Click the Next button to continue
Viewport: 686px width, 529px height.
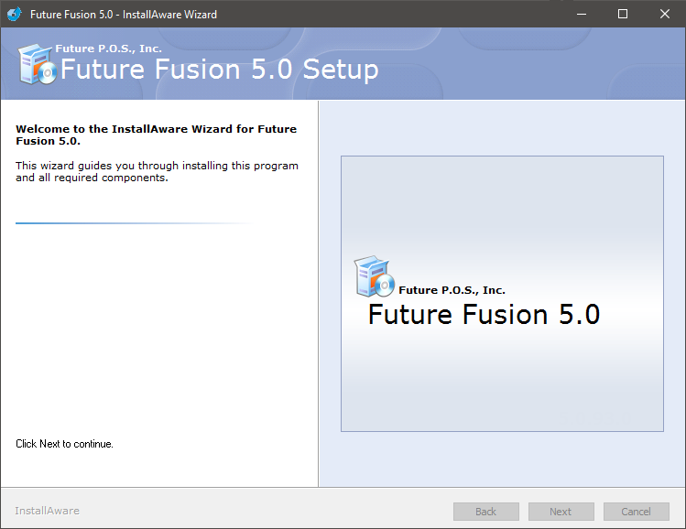click(561, 511)
